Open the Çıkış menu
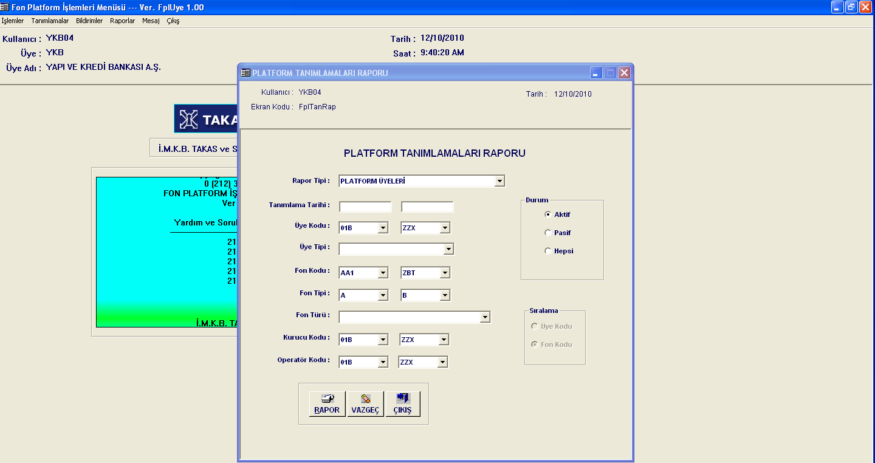 173,21
